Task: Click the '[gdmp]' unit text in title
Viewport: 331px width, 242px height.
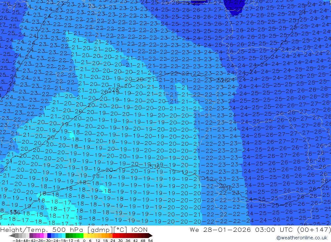Action: 100,230
